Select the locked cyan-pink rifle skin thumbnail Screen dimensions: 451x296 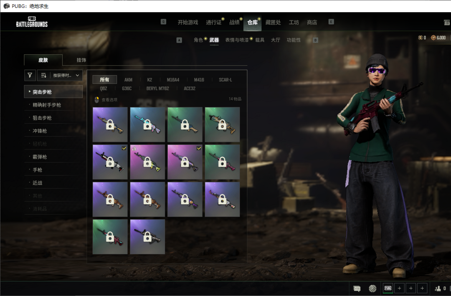point(147,124)
